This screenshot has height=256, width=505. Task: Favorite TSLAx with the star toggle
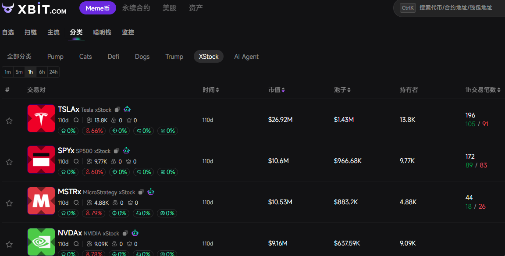coord(9,121)
